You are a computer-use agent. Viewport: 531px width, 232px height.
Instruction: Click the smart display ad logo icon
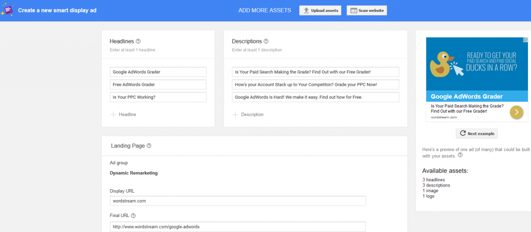pos(7,10)
